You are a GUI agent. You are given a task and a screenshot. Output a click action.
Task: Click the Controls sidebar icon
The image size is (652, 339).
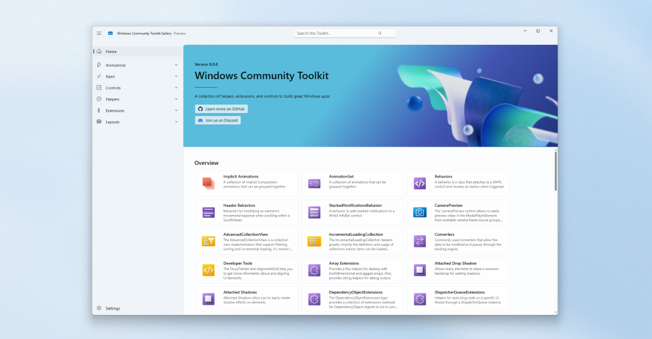pyautogui.click(x=99, y=88)
